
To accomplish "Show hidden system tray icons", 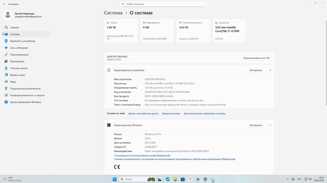I will point(287,179).
